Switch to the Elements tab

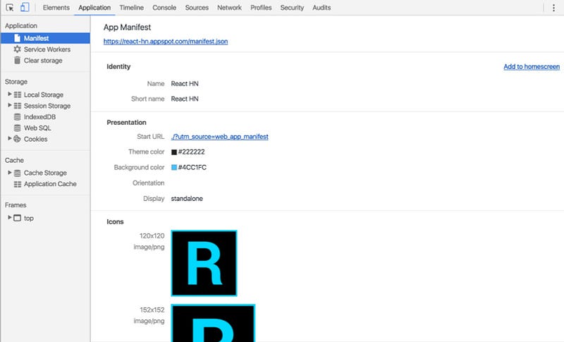56,8
